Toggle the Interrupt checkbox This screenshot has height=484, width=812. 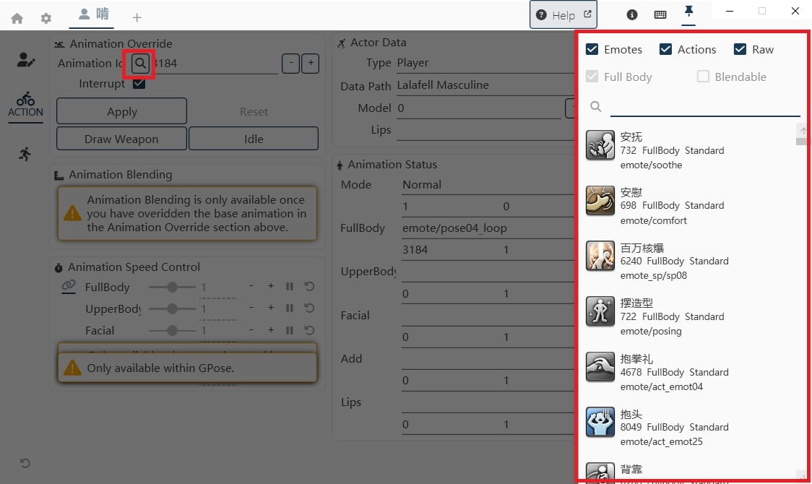(139, 84)
